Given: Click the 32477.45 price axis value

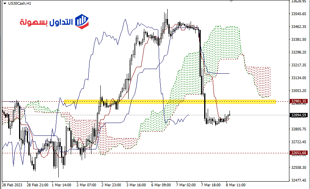Looking at the screenshot, I should point(299,180).
